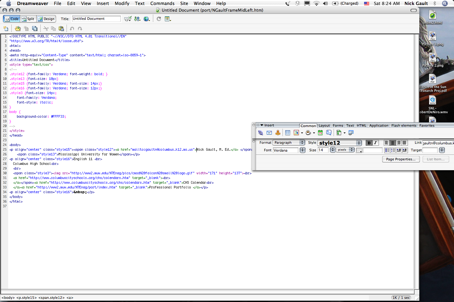Click the Cut scissors icon
Image resolution: width=454 pixels, height=302 pixels.
pyautogui.click(x=46, y=29)
